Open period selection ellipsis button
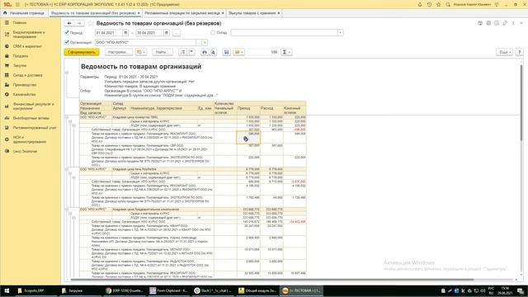Viewport: 528px width, 297px height. pos(177,33)
